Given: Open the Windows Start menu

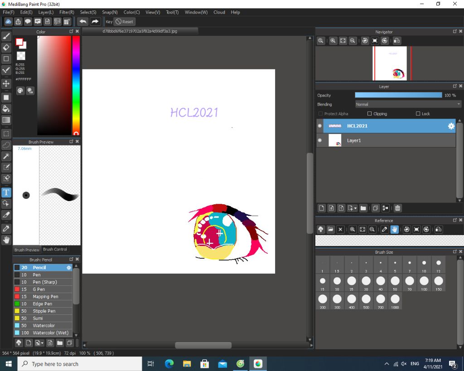Looking at the screenshot, I should 9,364.
